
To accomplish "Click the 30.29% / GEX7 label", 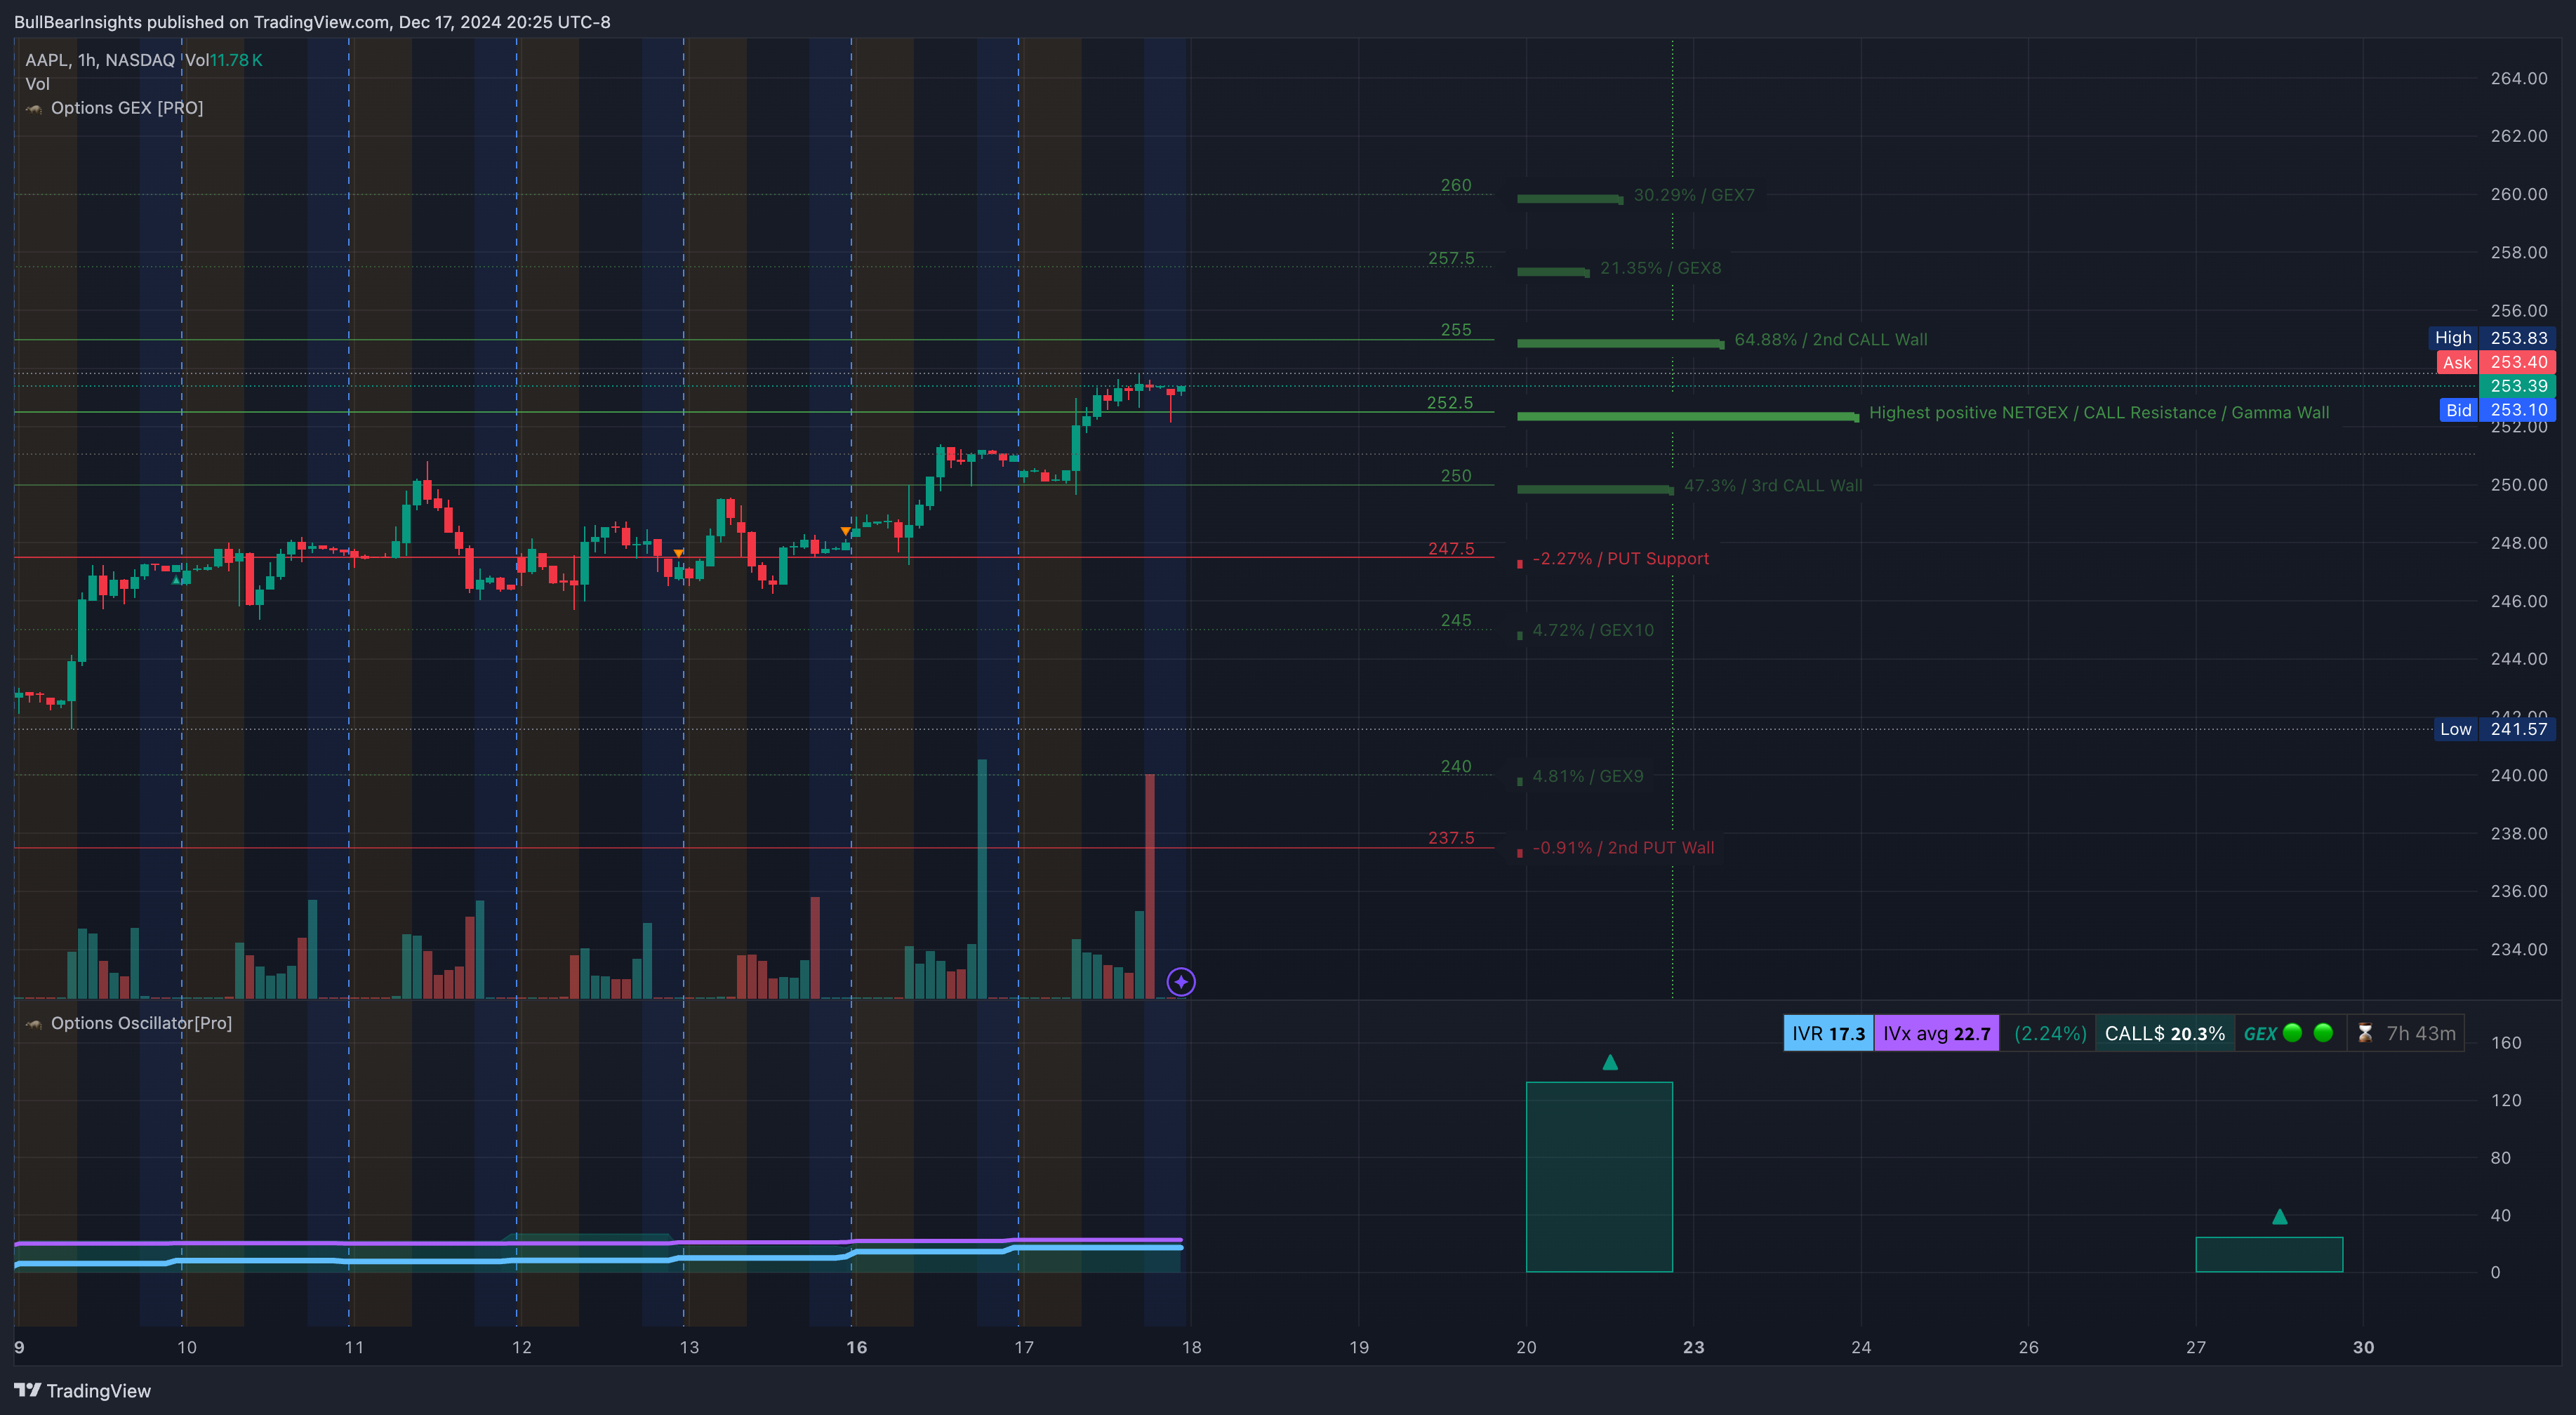I will tap(1694, 195).
